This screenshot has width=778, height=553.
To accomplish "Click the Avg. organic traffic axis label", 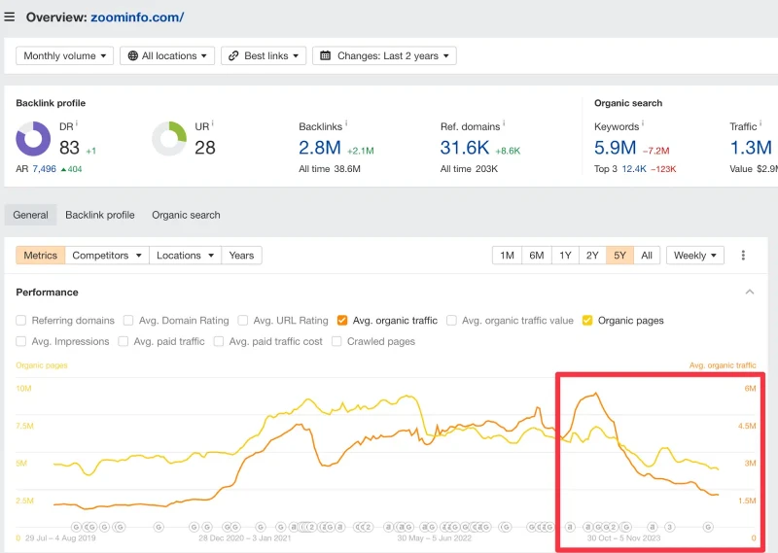I will [x=723, y=365].
